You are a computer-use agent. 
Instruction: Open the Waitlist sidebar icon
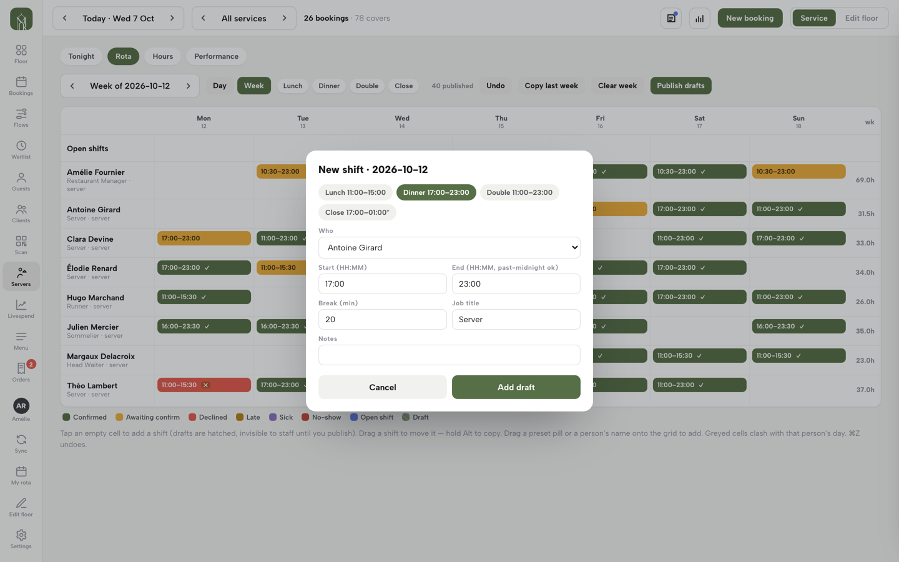coord(21,149)
